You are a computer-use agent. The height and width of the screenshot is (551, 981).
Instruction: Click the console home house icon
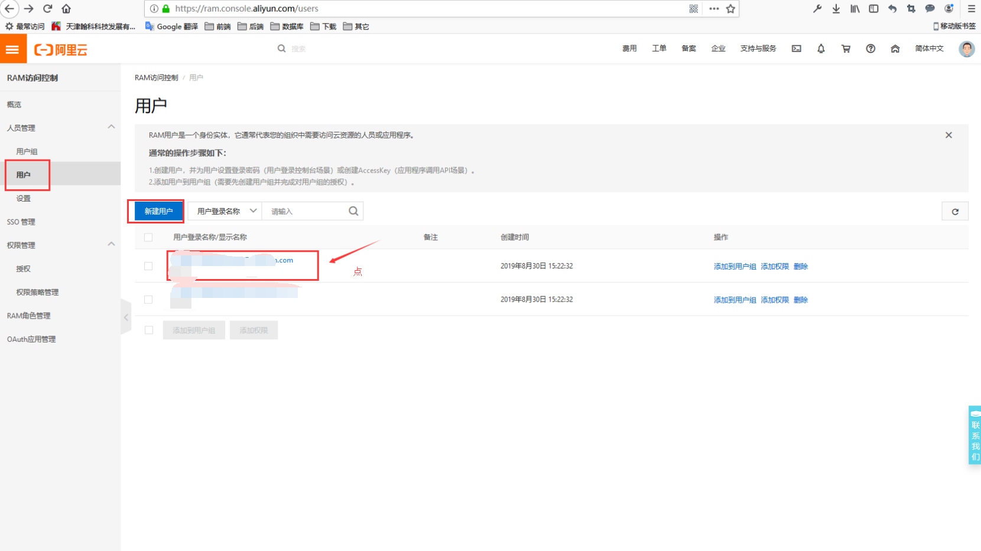pyautogui.click(x=895, y=48)
